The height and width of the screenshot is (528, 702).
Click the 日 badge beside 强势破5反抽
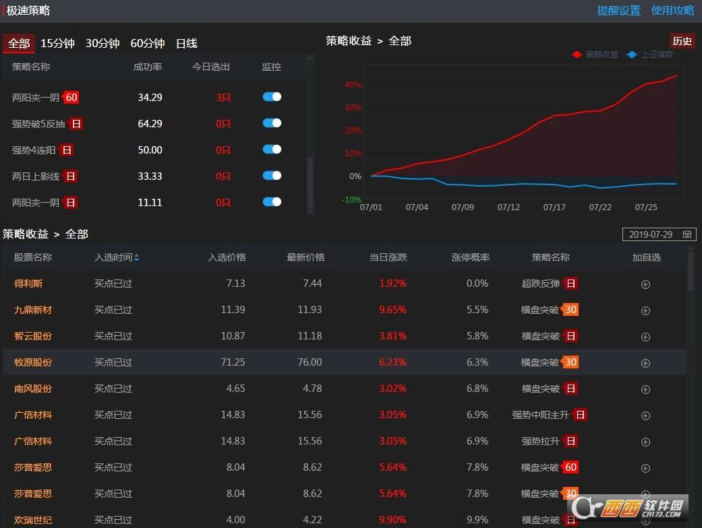point(76,124)
